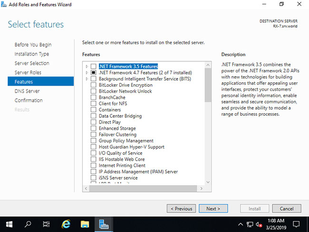Click the network status tray icon
This screenshot has height=232, width=309.
point(250,224)
